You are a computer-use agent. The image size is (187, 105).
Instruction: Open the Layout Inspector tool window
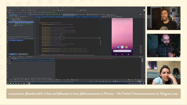click(139, 80)
